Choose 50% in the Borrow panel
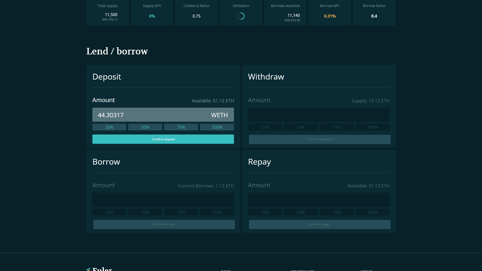The width and height of the screenshot is (482, 271). pyautogui.click(x=145, y=212)
